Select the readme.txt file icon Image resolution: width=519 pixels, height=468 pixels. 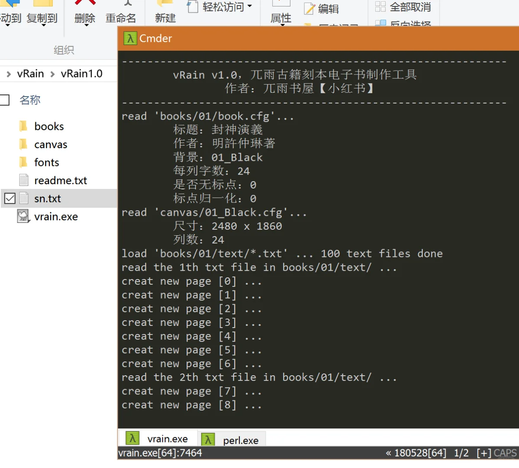23,180
